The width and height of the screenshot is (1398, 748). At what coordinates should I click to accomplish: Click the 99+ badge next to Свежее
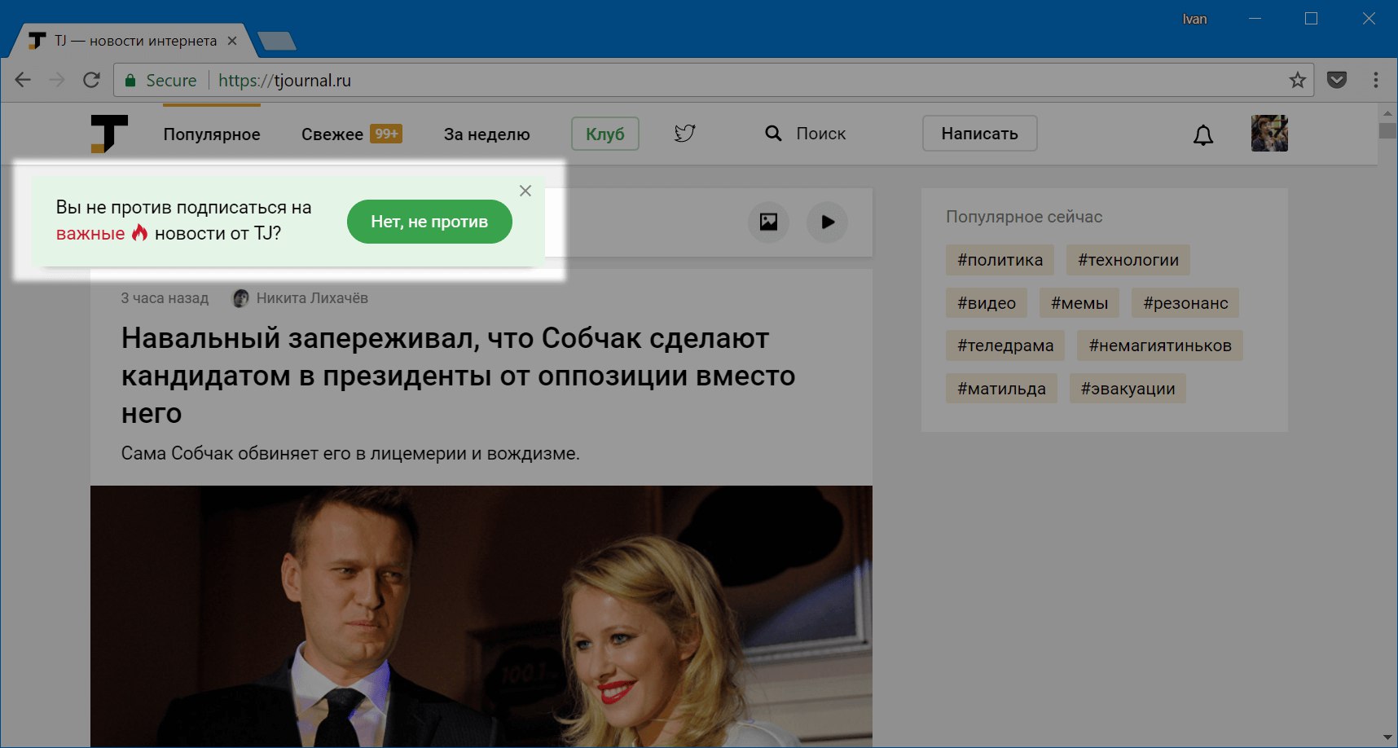point(386,134)
